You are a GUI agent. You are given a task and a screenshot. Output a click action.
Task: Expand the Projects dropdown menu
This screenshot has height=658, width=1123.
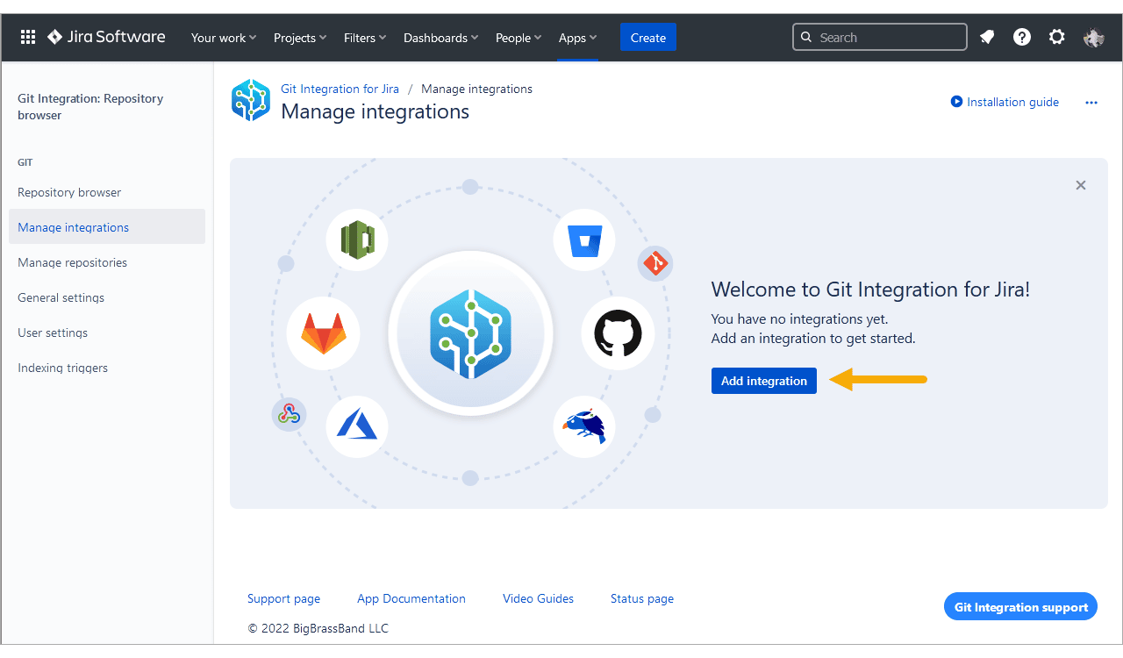coord(300,38)
